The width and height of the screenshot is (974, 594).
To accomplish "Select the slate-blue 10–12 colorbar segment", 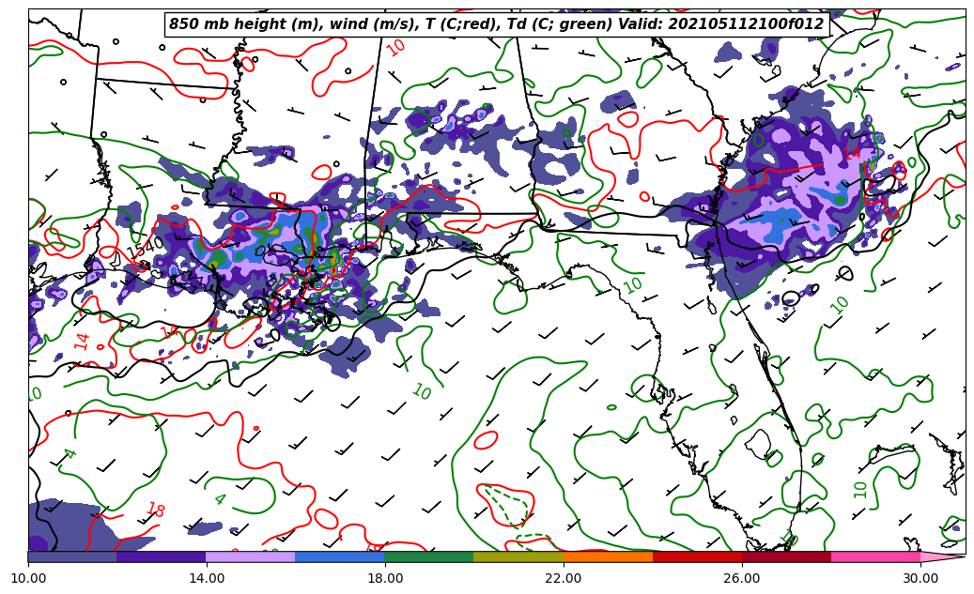I will 72,556.
